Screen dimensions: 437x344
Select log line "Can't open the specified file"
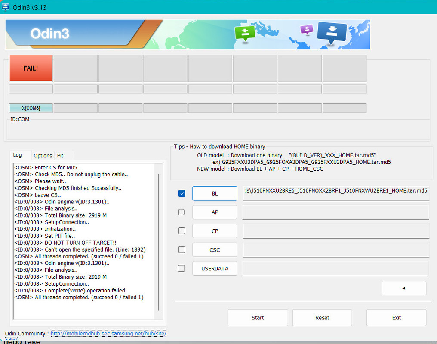coord(80,249)
